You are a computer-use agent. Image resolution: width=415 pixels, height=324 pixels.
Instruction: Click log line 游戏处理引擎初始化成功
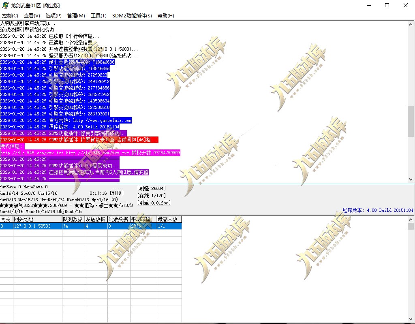point(30,30)
